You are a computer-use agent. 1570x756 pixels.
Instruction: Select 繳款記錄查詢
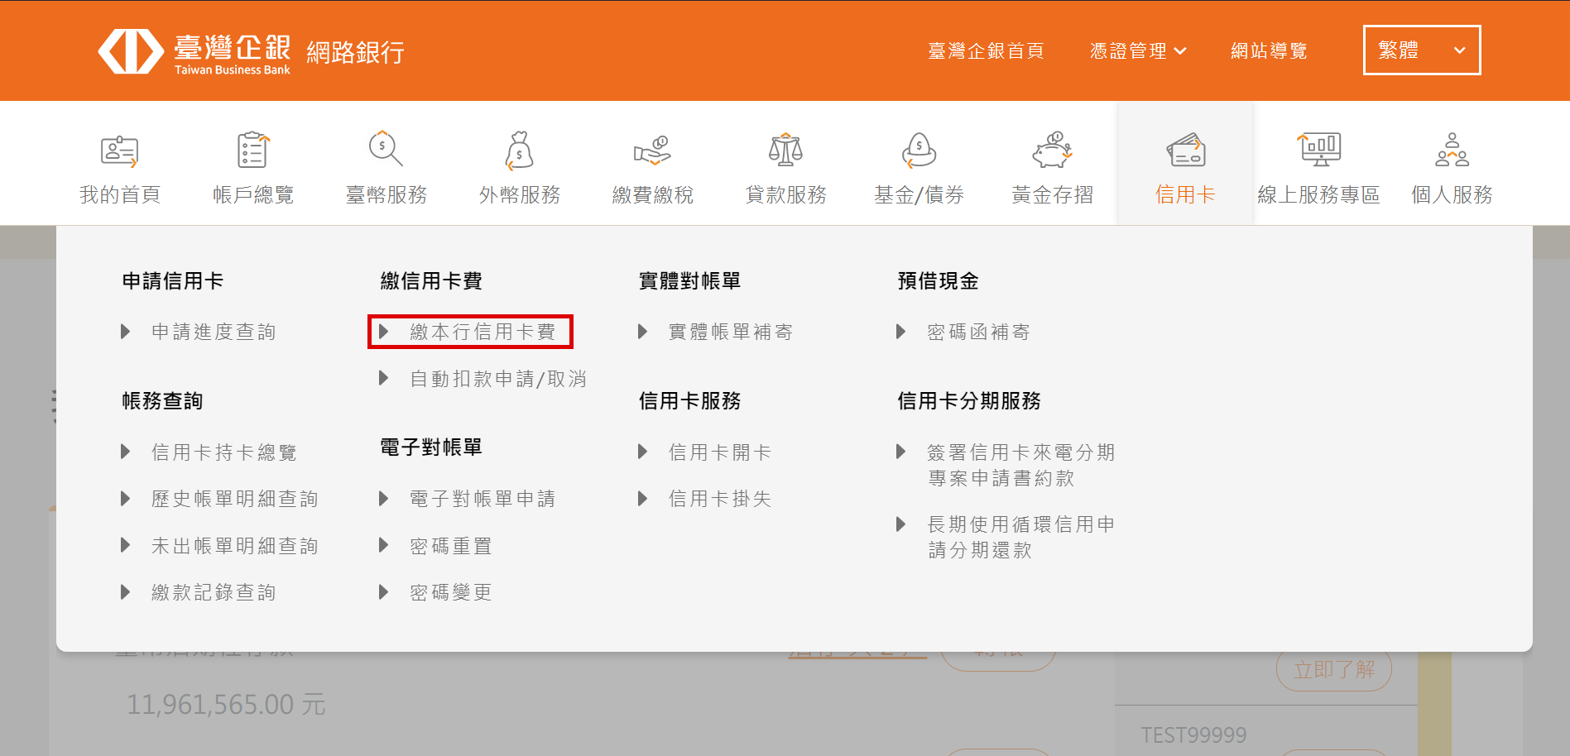click(x=214, y=592)
